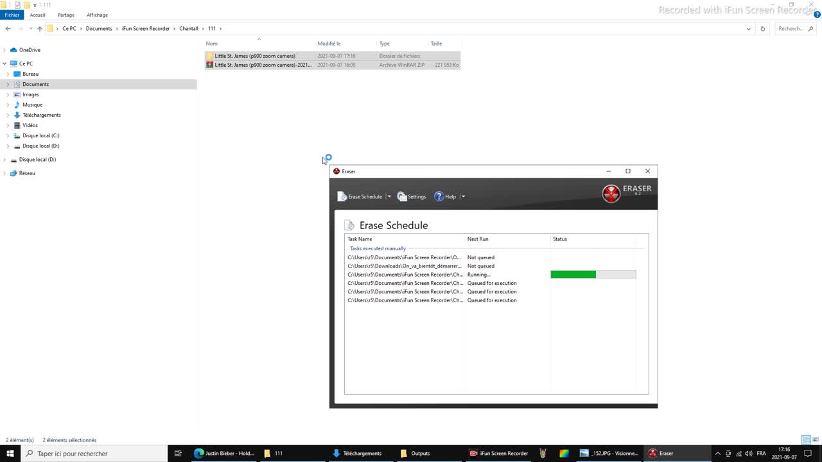Open the Affichage ribbon tab
This screenshot has width=822, height=462.
[x=97, y=15]
